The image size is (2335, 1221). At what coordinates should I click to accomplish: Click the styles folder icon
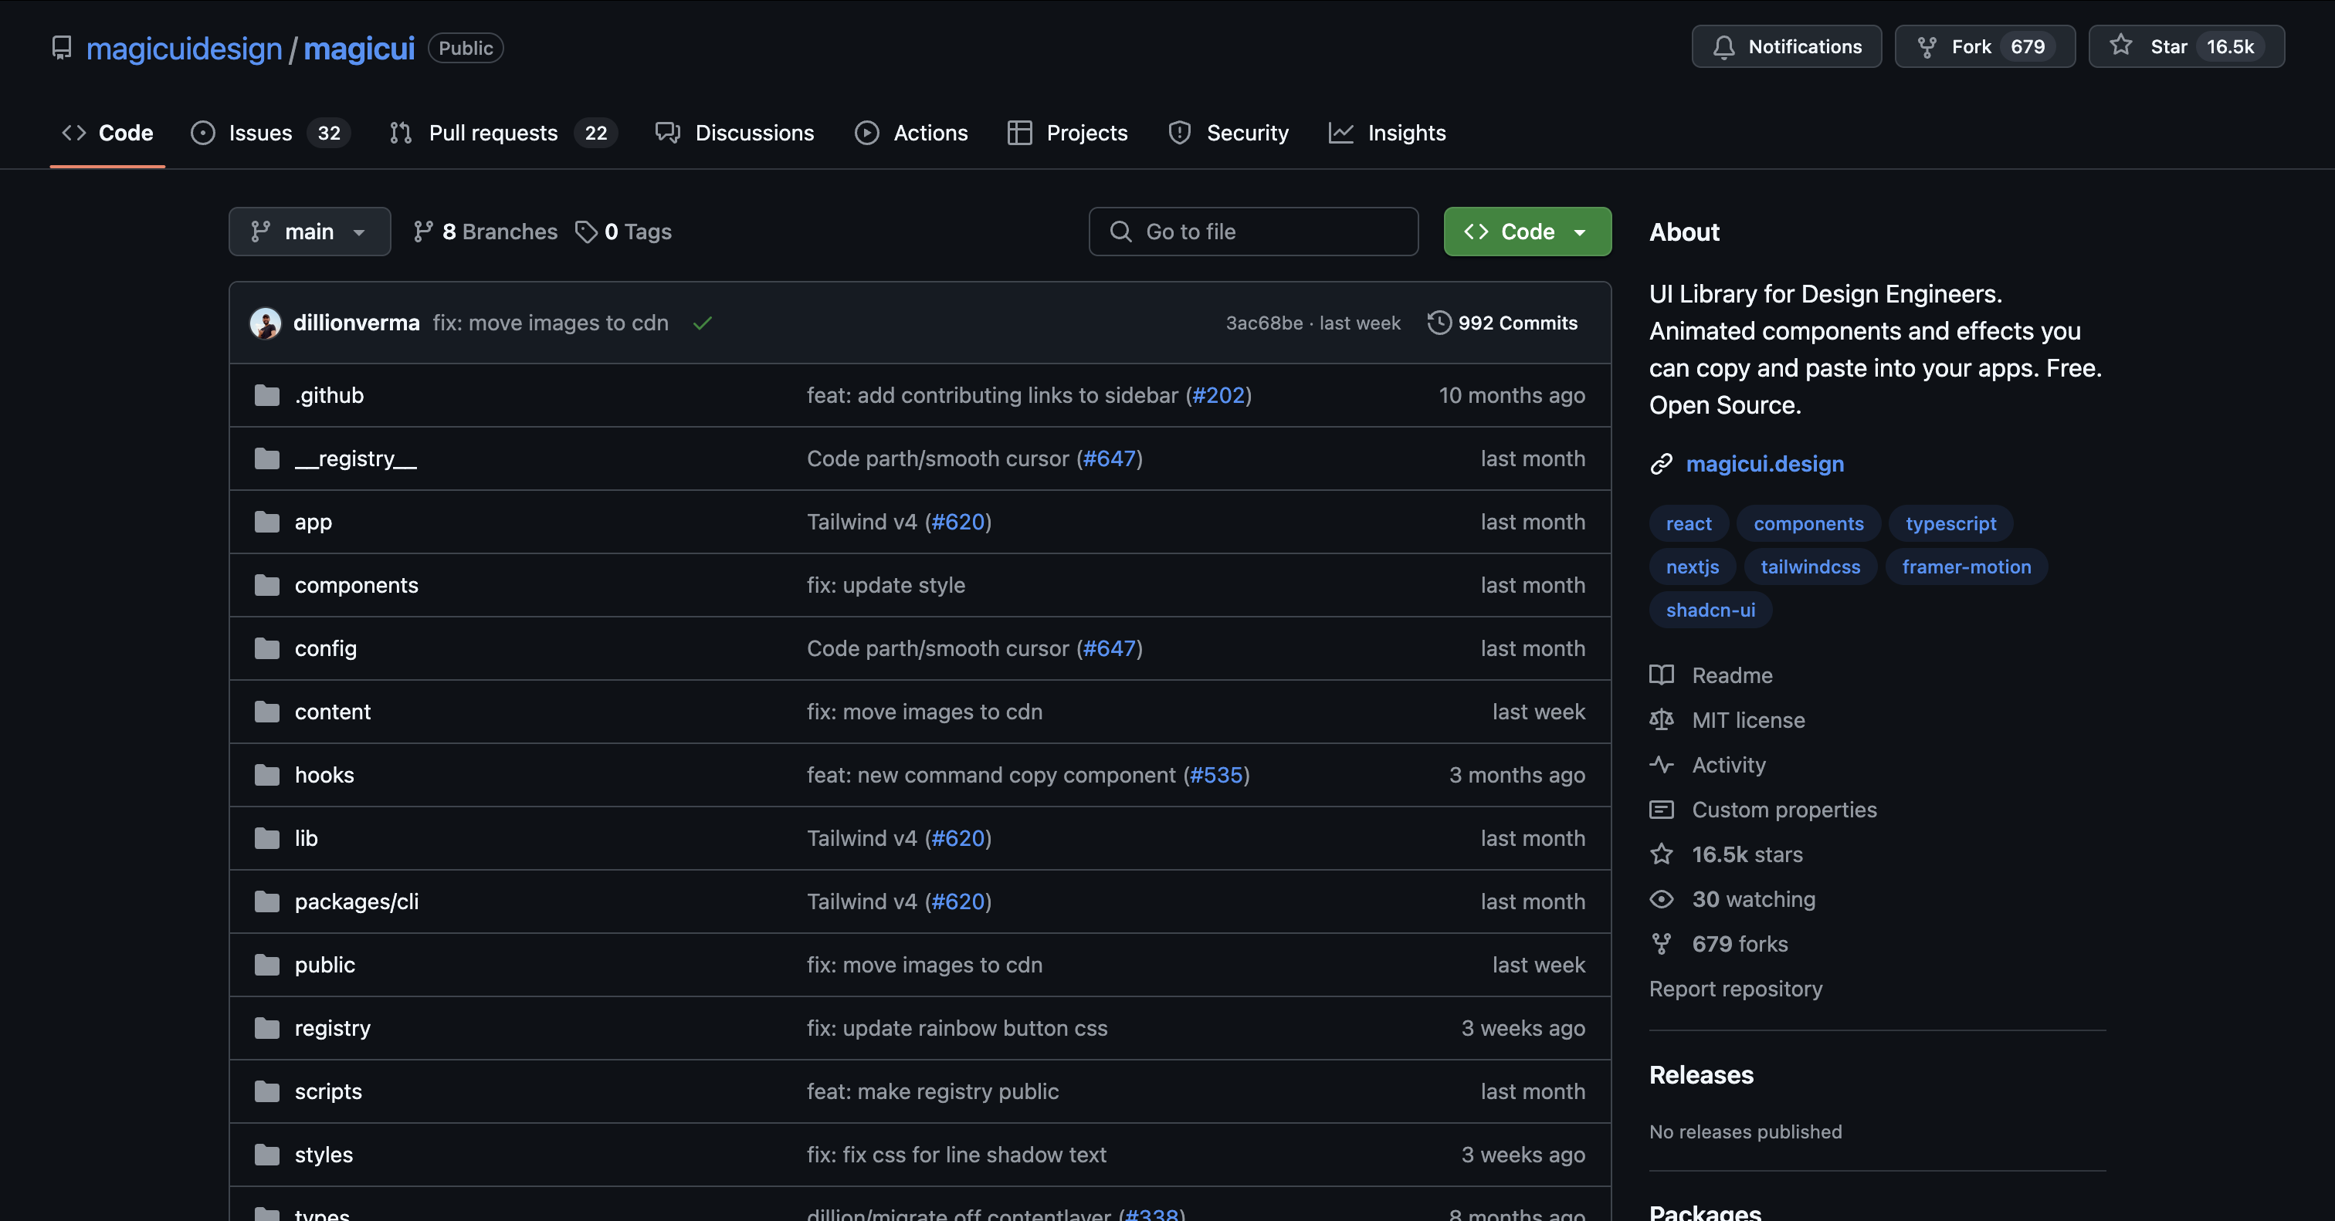266,1156
